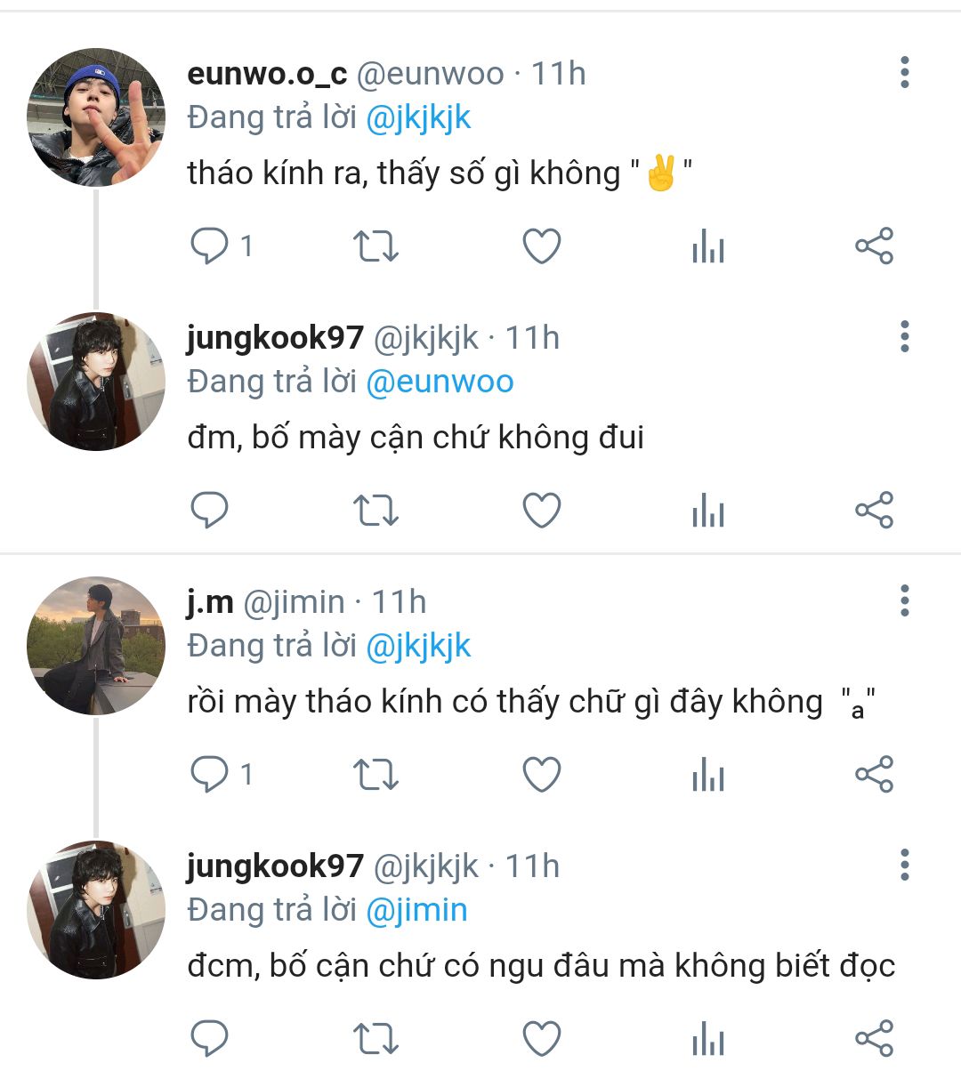
Task: Like j.m's tweet about glasses
Action: coord(541,775)
